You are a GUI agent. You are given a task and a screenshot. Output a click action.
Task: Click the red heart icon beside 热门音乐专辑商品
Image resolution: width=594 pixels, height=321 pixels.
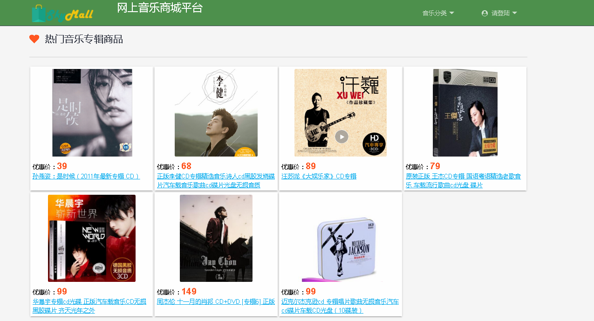coord(34,39)
